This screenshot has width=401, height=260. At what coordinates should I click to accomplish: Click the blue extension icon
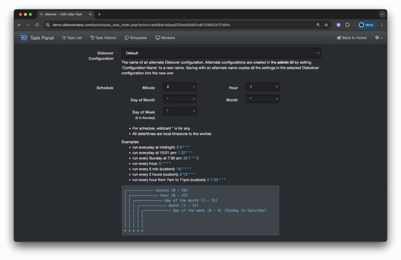coord(338,25)
